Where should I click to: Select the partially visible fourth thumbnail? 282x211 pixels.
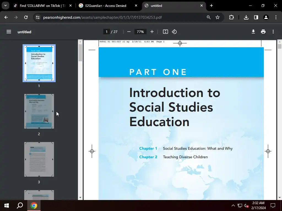39,195
